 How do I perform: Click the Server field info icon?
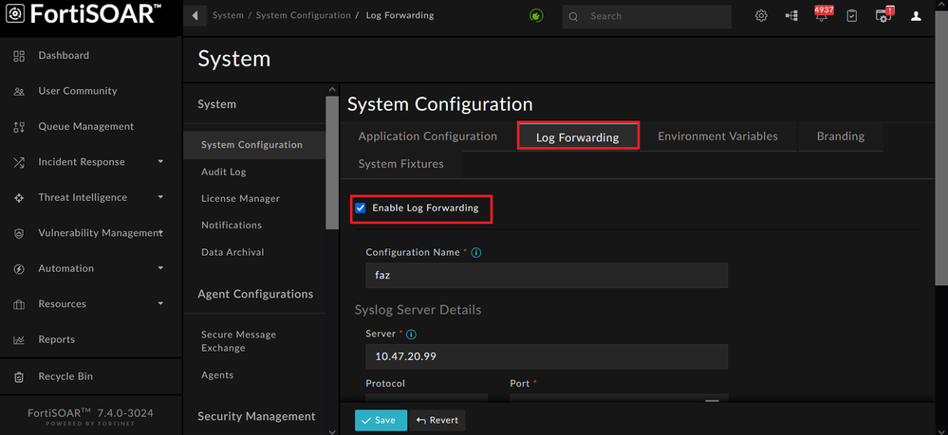(x=411, y=335)
